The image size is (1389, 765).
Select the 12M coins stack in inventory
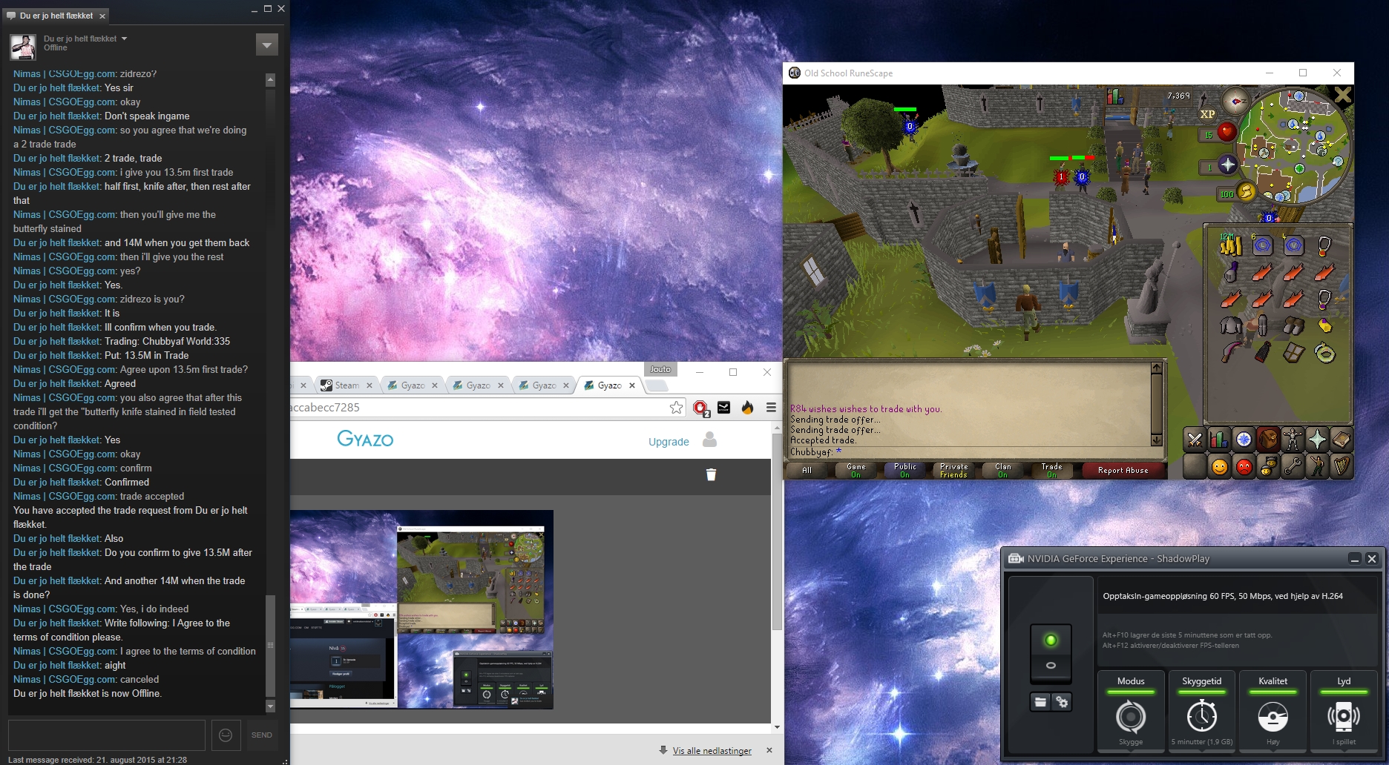coord(1230,245)
